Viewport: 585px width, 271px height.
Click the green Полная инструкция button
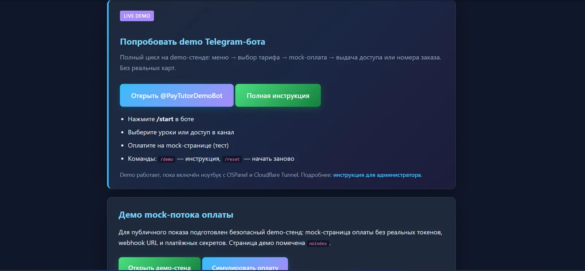pyautogui.click(x=278, y=95)
